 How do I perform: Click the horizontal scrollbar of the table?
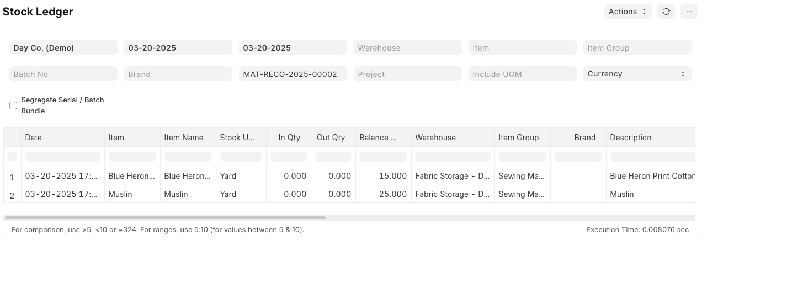coord(166,218)
